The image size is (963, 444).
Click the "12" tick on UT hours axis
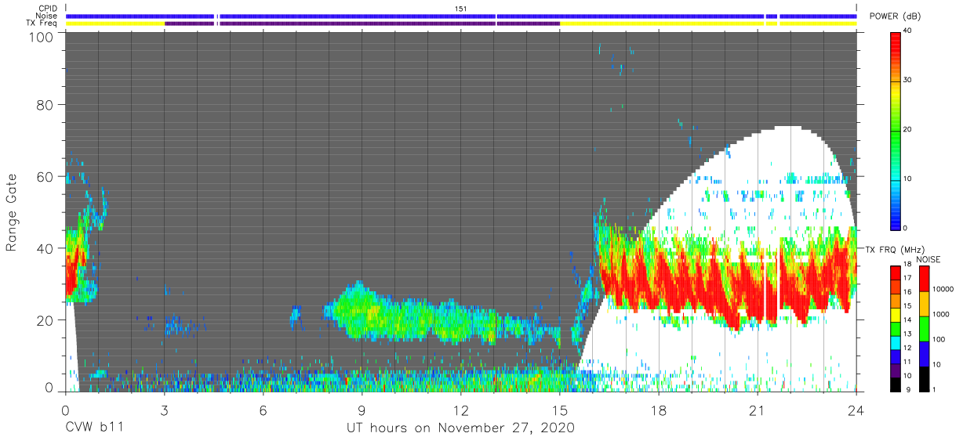click(x=461, y=411)
